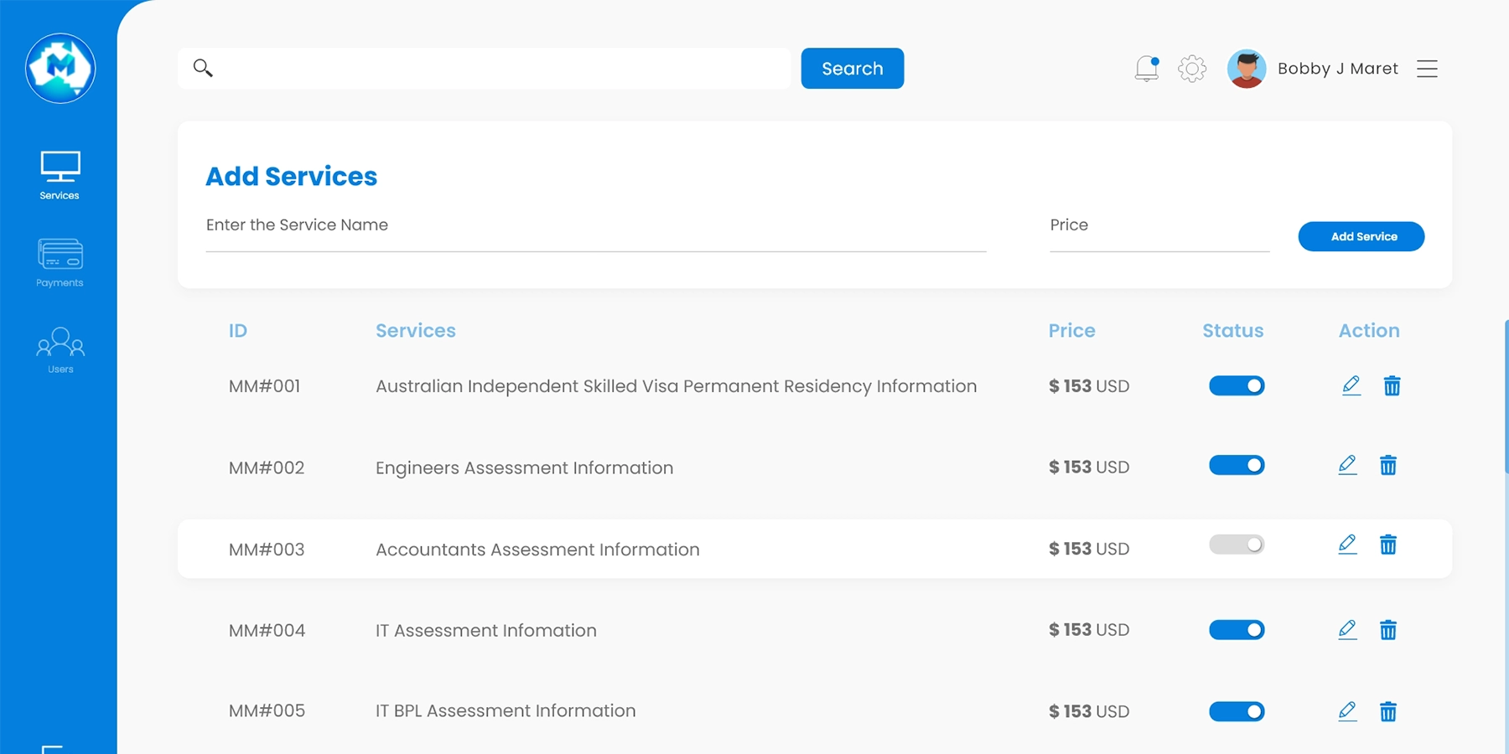Turn off IT BPL Assessment status toggle
This screenshot has height=754, width=1509.
[x=1236, y=711]
